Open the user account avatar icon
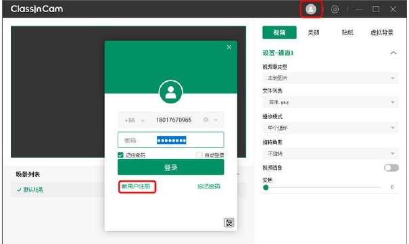Screen dimensions: 409x244 (311, 9)
